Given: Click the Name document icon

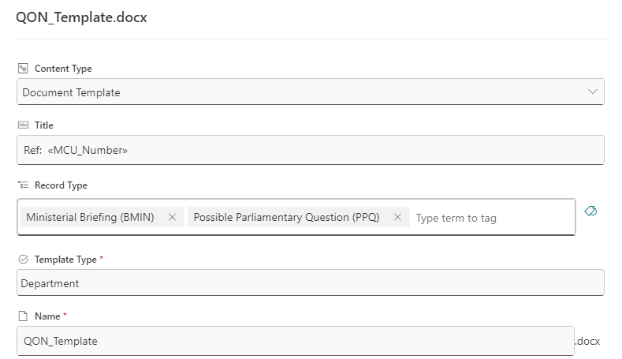Looking at the screenshot, I should (x=23, y=316).
